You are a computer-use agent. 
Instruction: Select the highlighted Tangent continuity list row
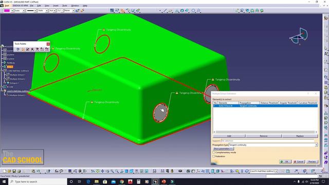[265, 106]
